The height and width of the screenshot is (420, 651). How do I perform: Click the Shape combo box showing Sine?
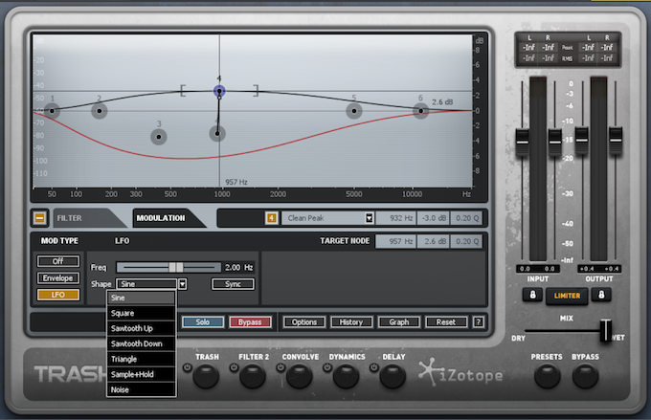(x=147, y=284)
